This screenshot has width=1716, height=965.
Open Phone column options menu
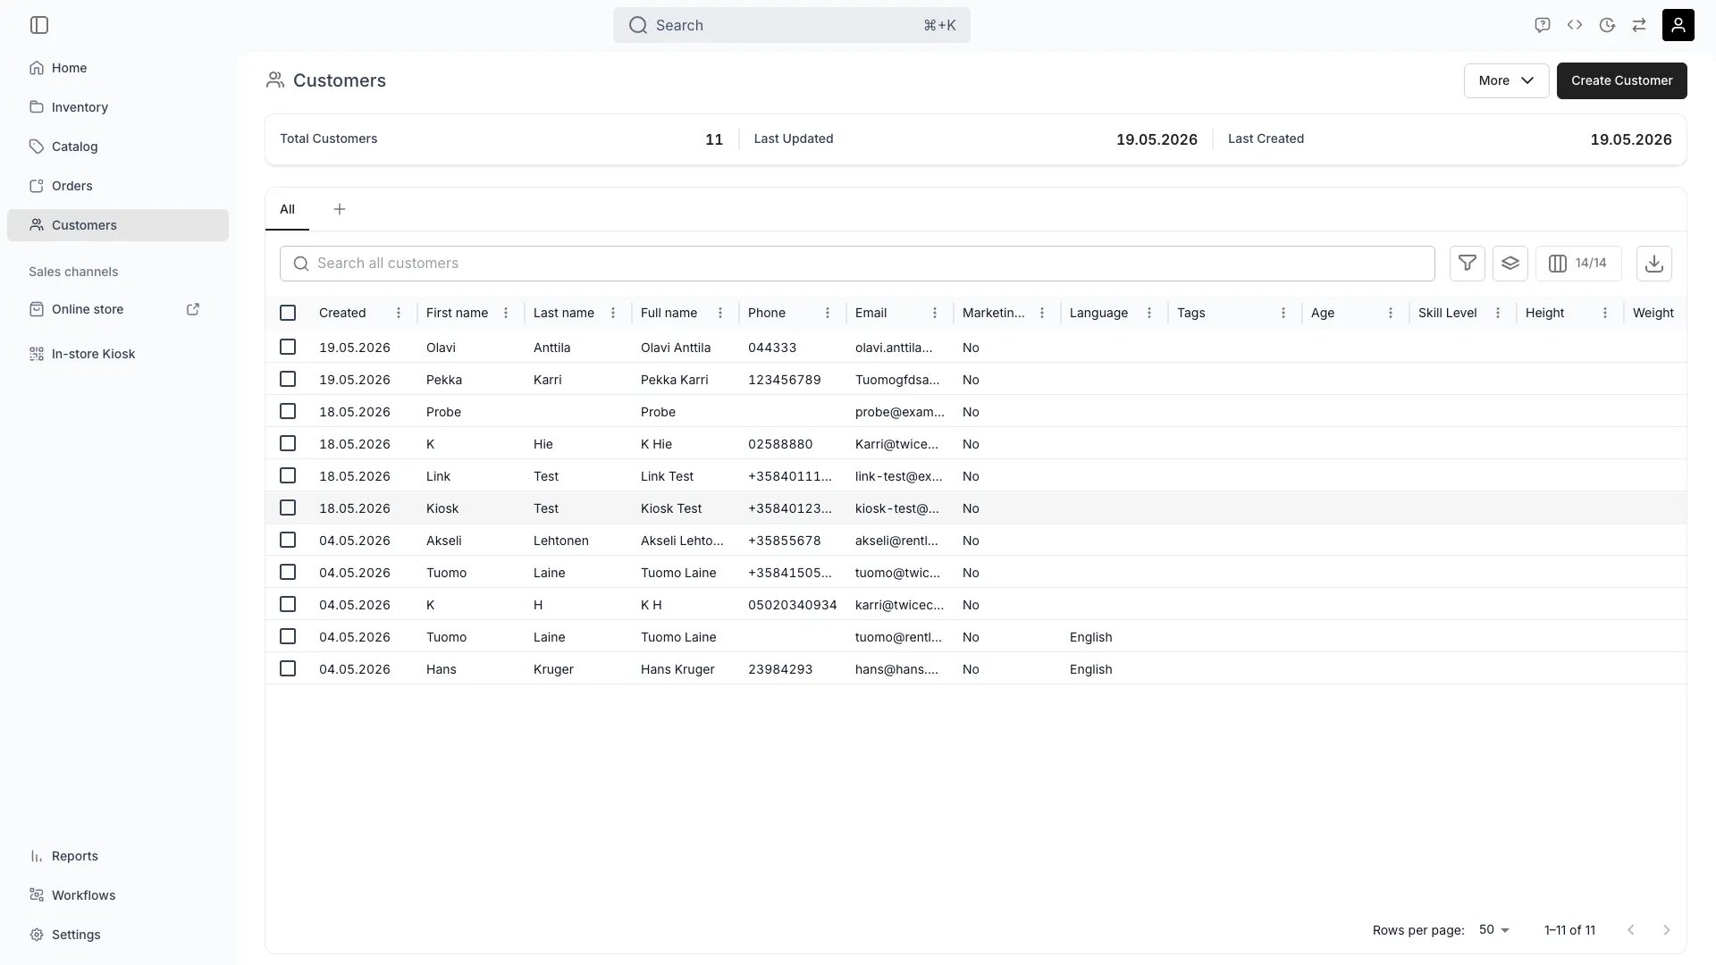pos(828,313)
